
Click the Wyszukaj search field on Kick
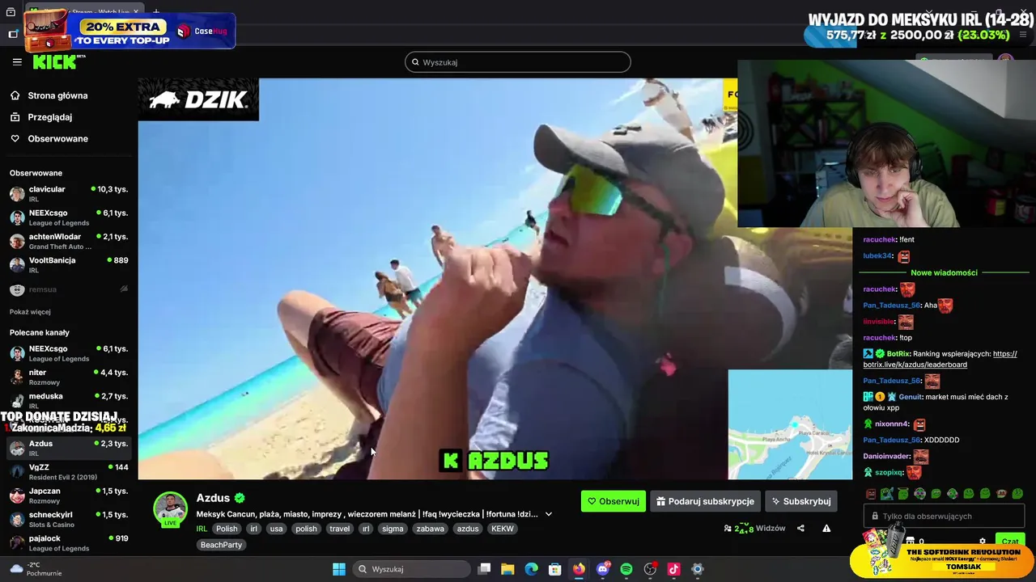point(518,62)
